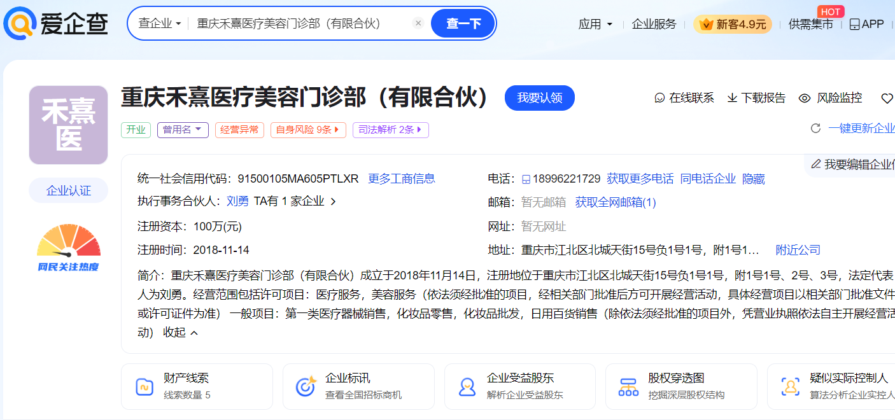The height and width of the screenshot is (420, 895).
Task: Click the 查一下 search button
Action: 463,24
